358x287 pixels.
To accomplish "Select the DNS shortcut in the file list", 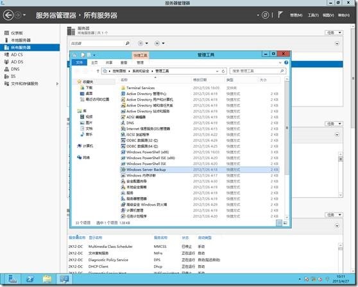I will (x=130, y=123).
